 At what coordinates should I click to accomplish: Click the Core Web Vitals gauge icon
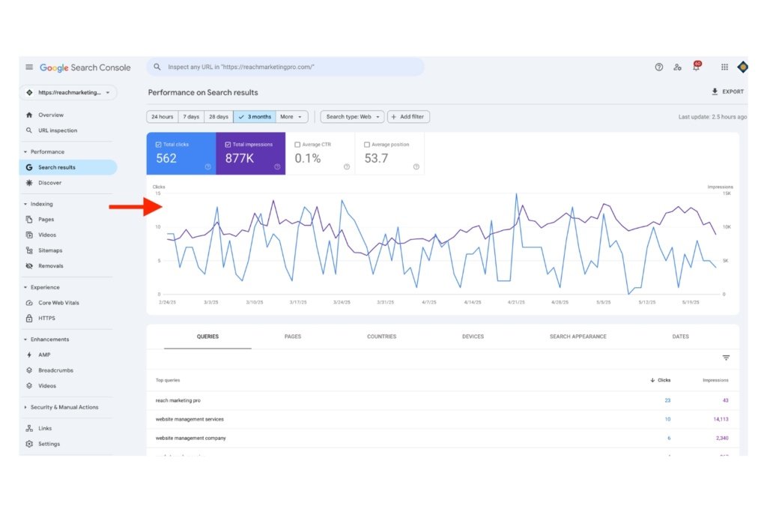(x=29, y=303)
